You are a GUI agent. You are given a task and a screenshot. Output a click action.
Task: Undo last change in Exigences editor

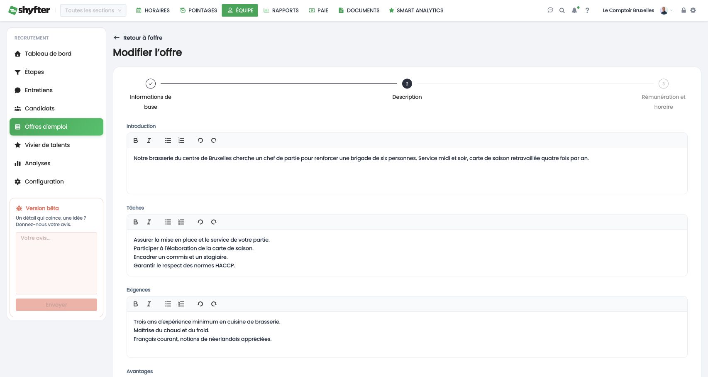(200, 304)
